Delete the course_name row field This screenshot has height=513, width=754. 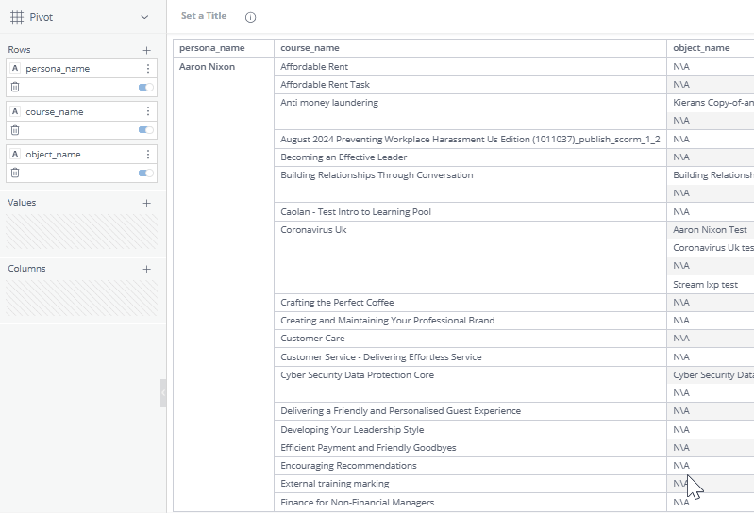click(x=15, y=129)
